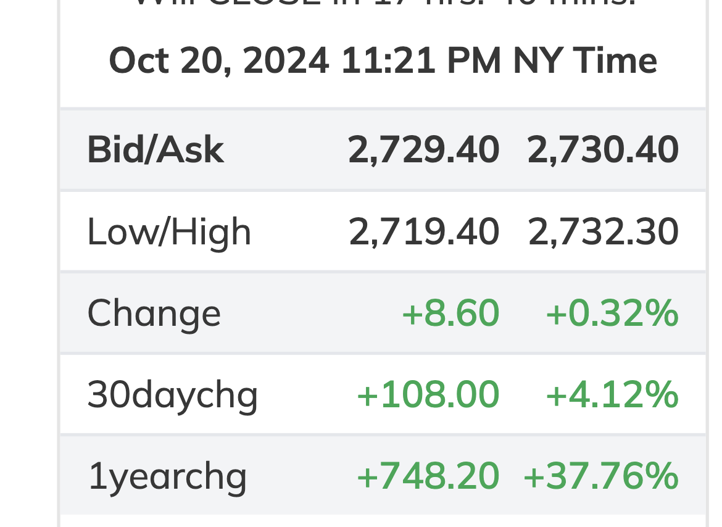Click the +37.76% one-year percentage
This screenshot has height=527, width=722.
click(x=600, y=476)
